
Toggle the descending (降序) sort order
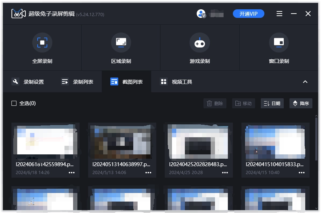coord(301,103)
